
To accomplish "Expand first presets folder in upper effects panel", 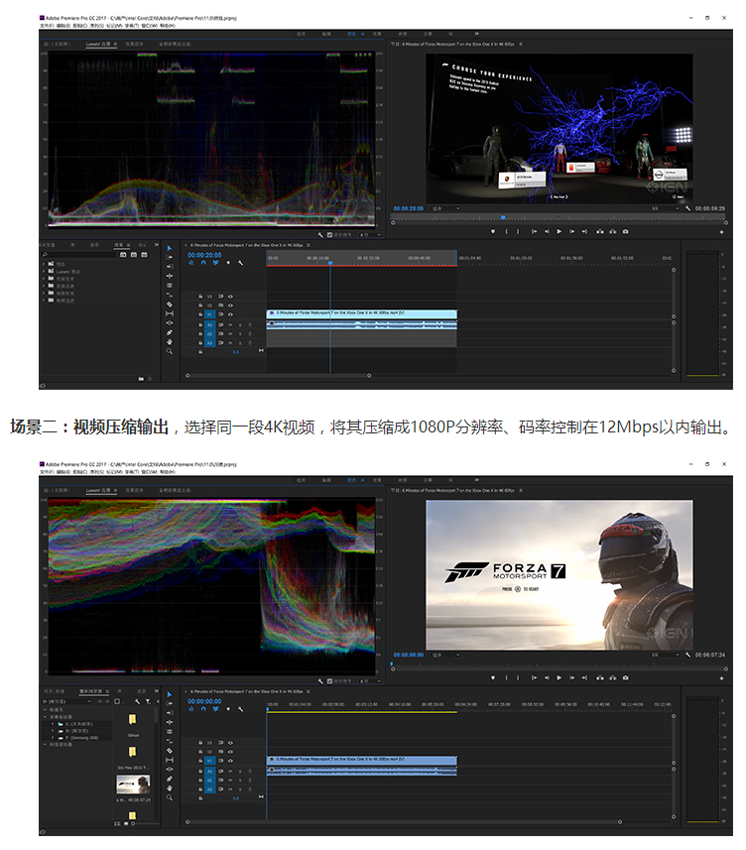I will point(44,264).
